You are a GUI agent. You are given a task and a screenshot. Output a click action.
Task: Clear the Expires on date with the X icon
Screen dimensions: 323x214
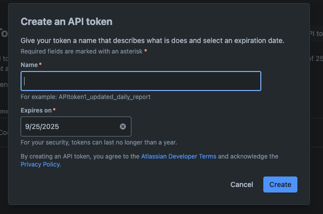coord(123,126)
